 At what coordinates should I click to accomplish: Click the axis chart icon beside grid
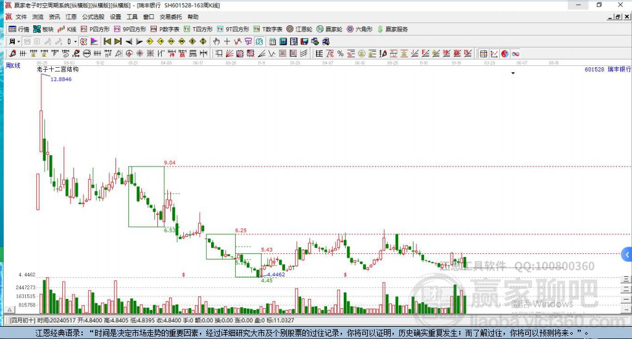pos(494,54)
